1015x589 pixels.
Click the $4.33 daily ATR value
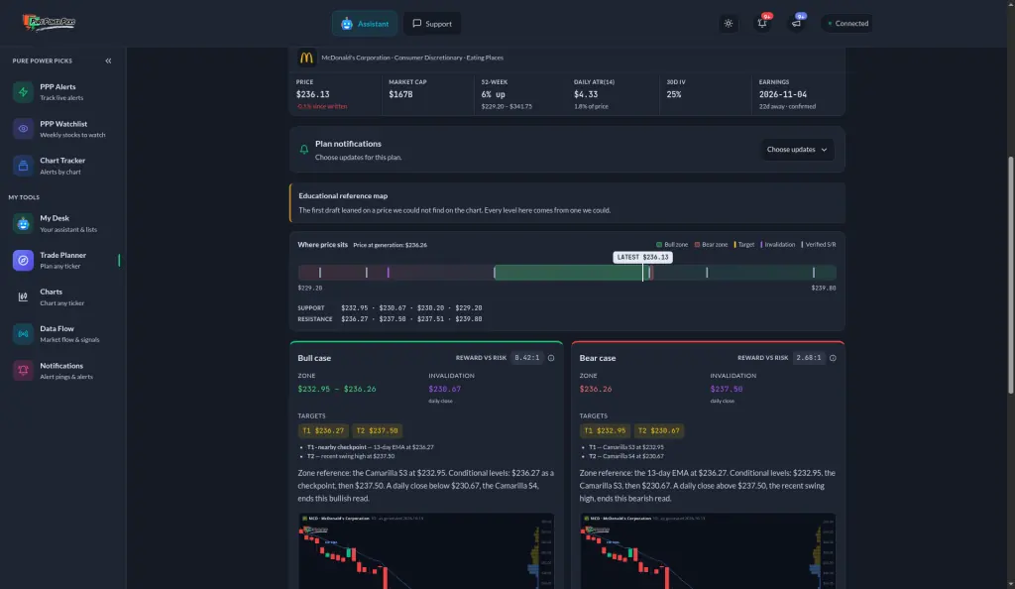pos(586,94)
